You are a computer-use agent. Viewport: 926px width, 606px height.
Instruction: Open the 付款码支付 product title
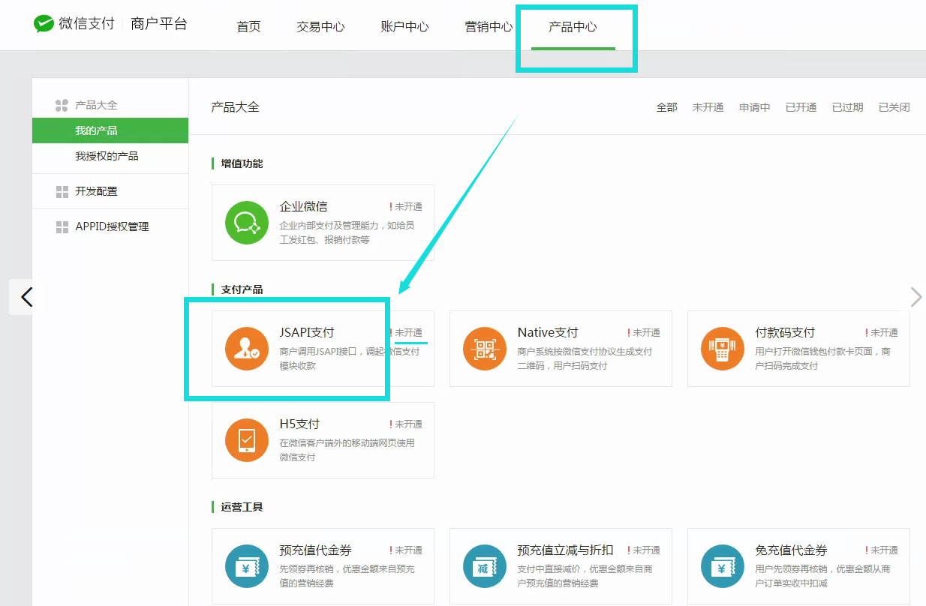pyautogui.click(x=785, y=332)
